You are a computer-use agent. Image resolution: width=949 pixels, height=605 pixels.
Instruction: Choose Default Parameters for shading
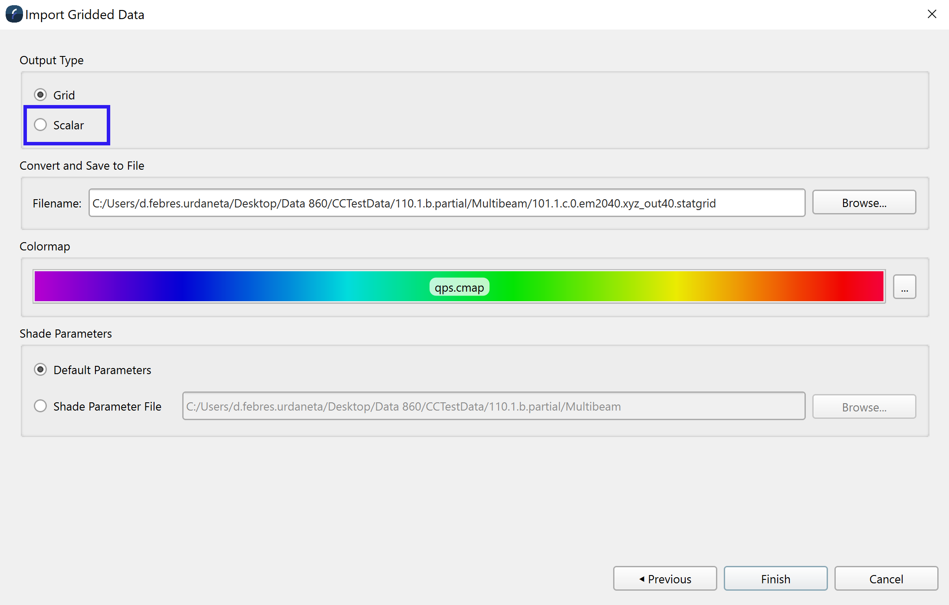tap(40, 370)
